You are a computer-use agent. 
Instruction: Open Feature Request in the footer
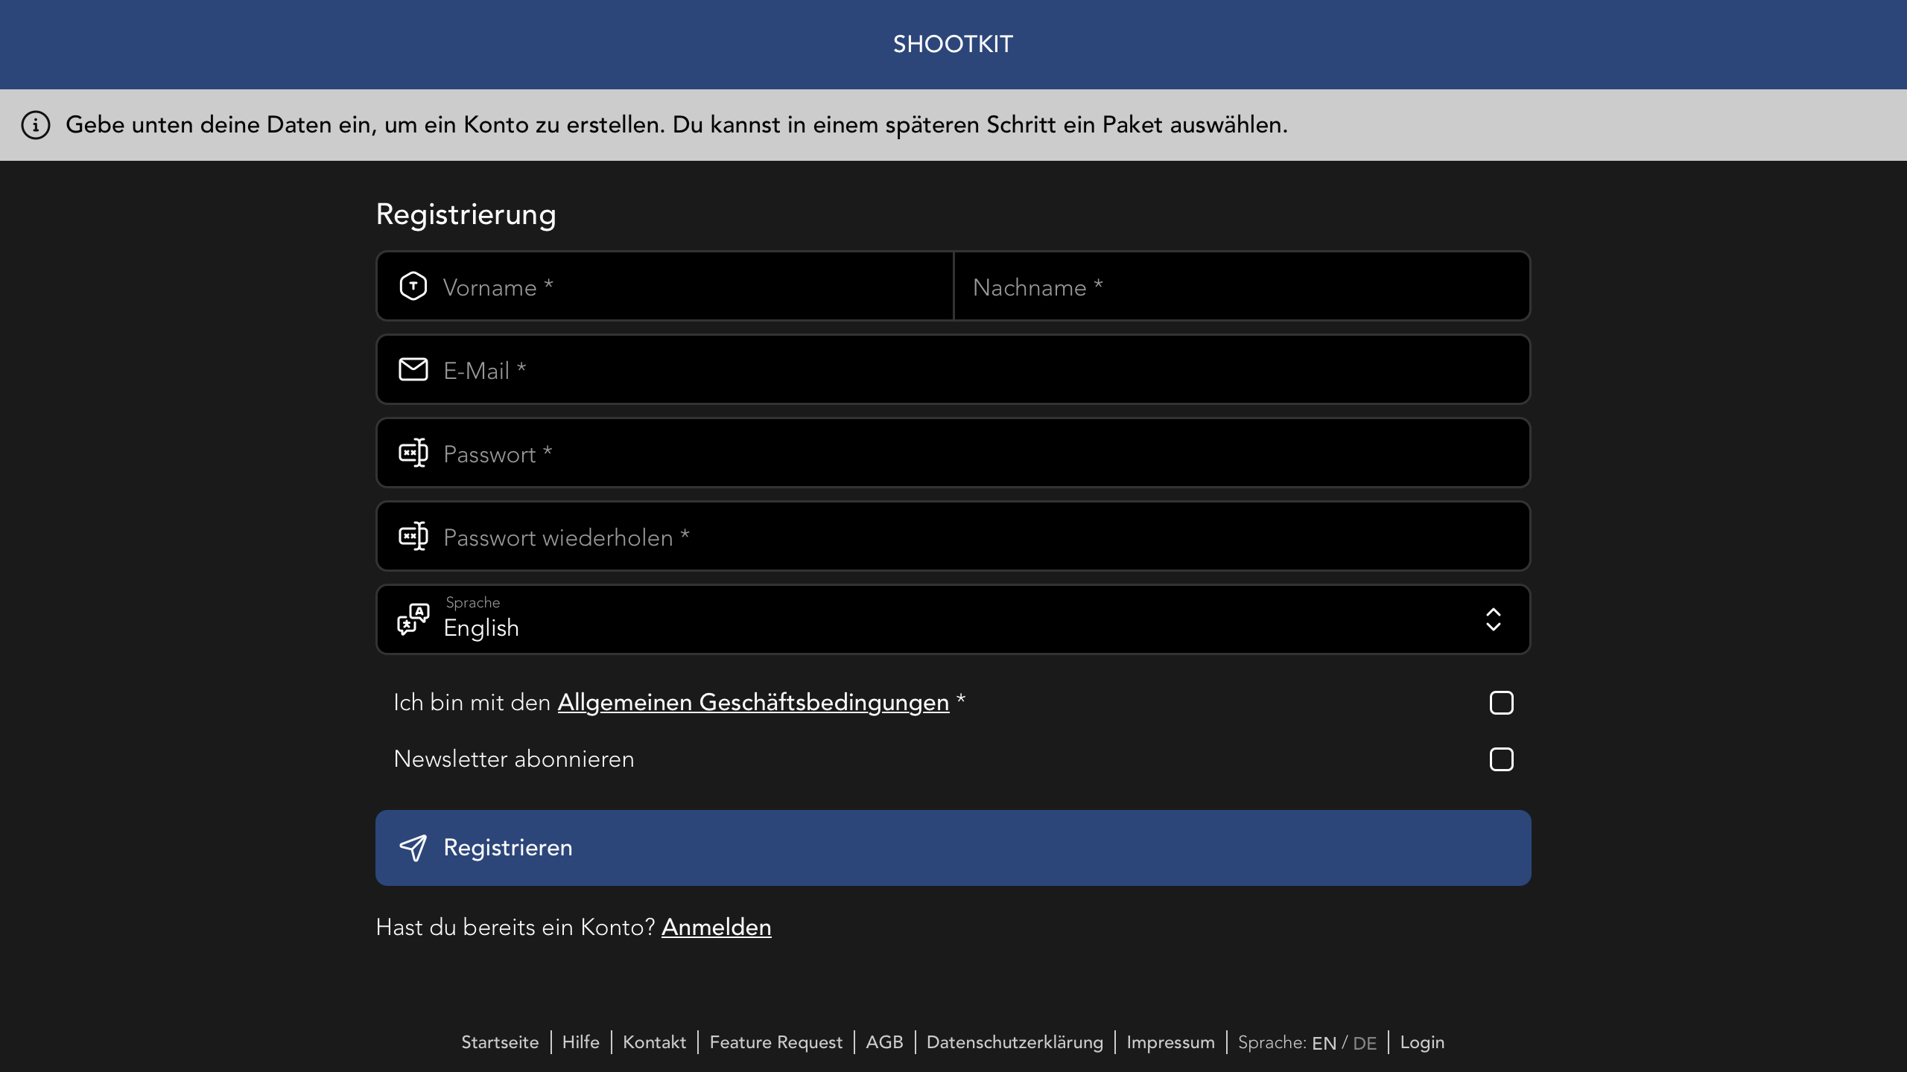pyautogui.click(x=776, y=1042)
